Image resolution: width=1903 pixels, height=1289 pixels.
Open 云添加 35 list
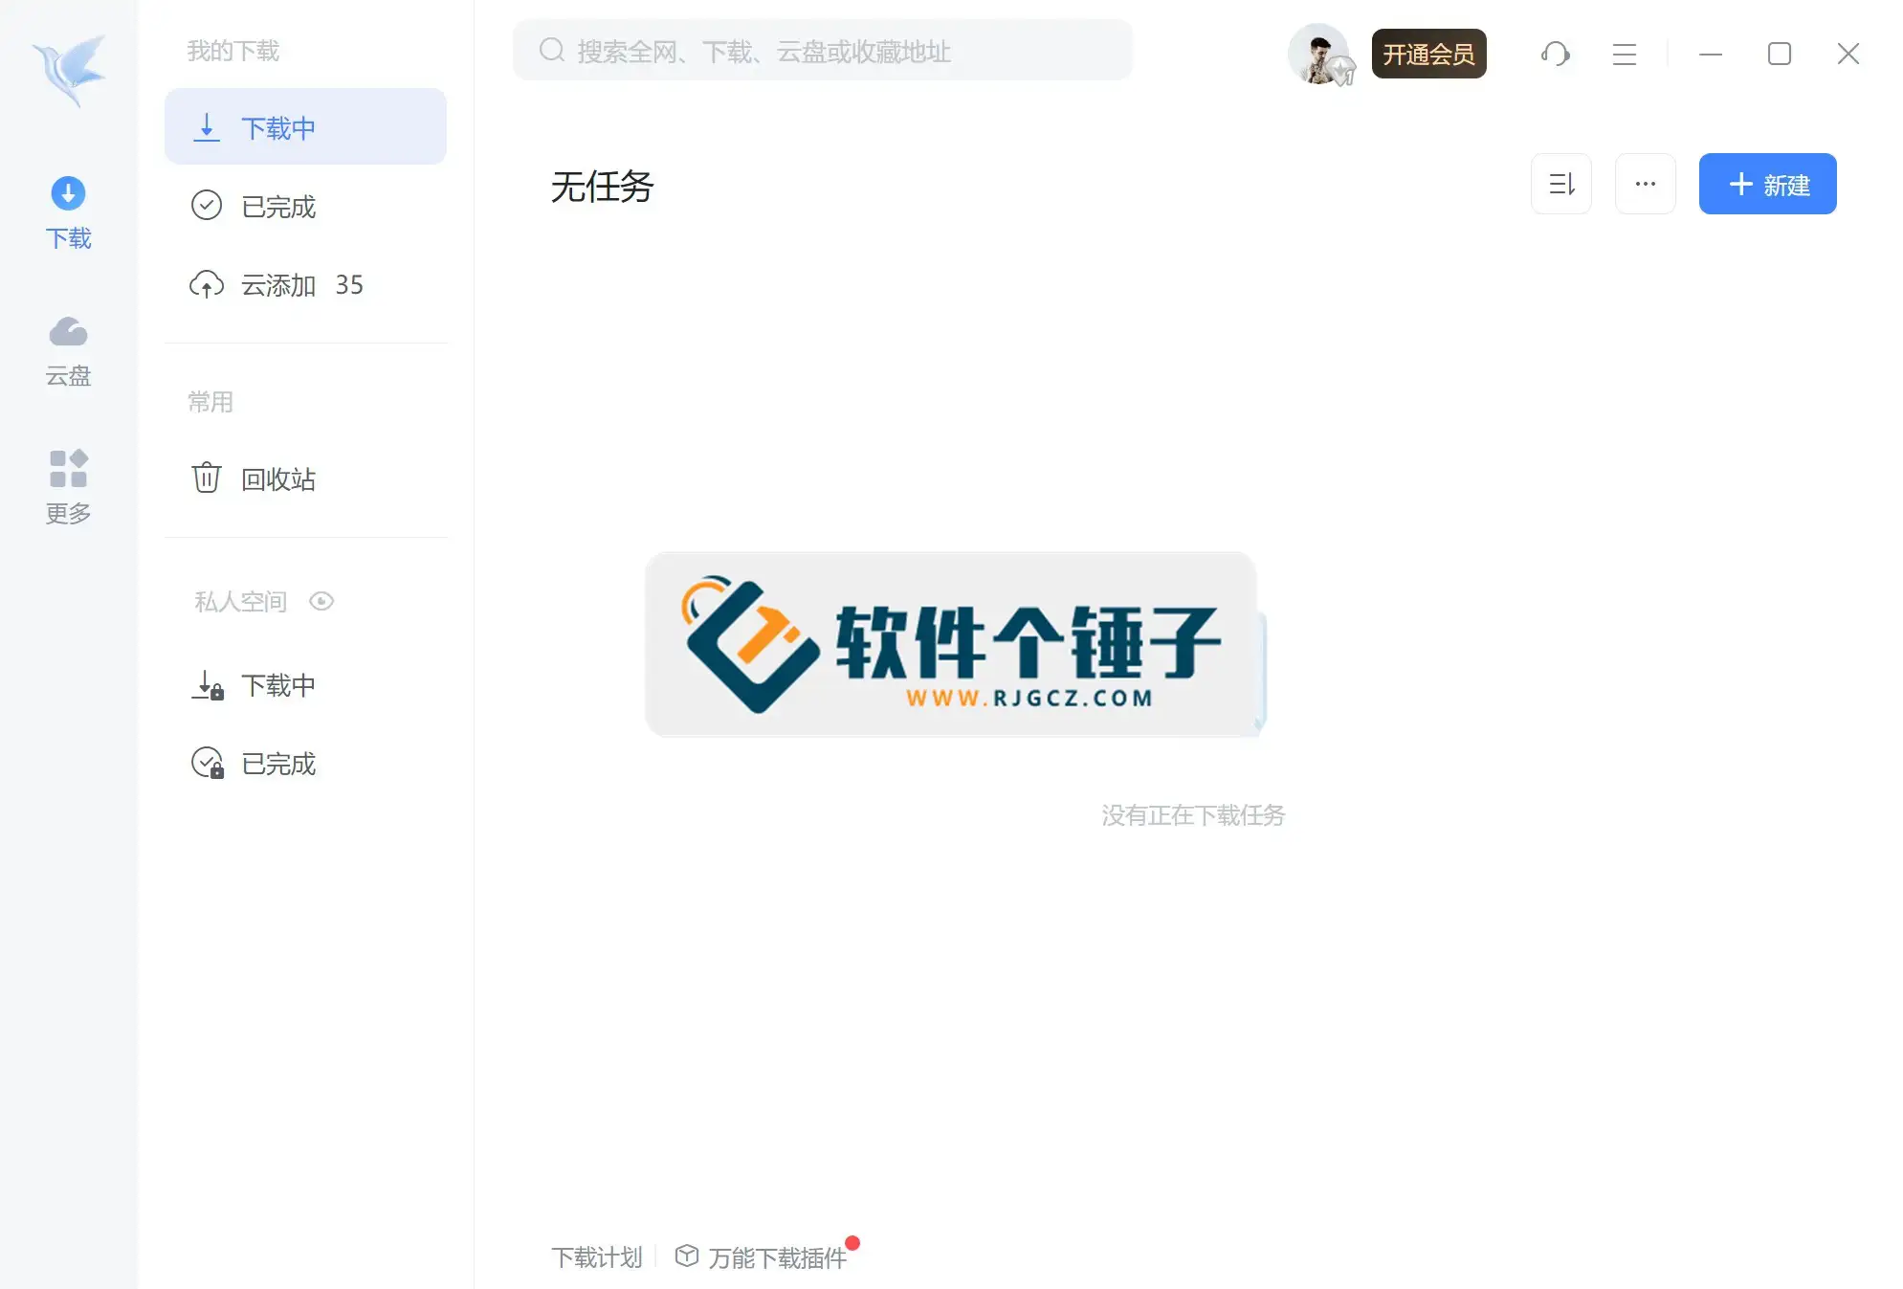tap(305, 284)
